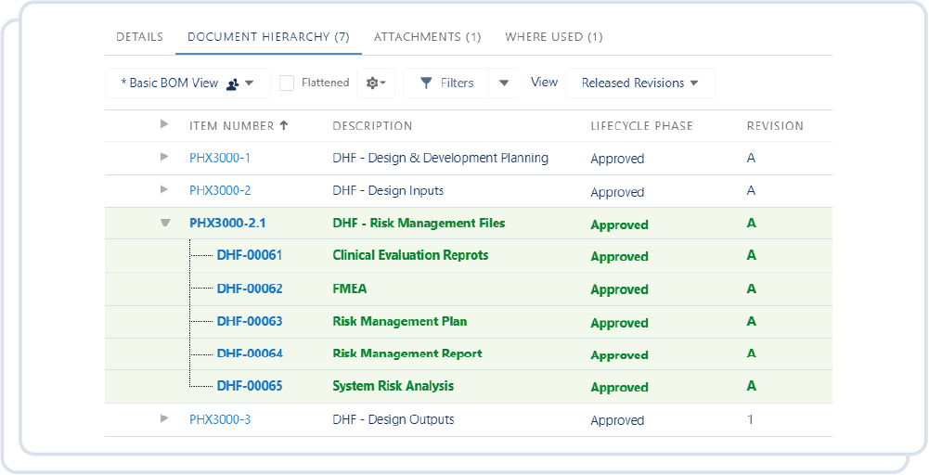Open the arrow dropdown beside Filters

504,83
